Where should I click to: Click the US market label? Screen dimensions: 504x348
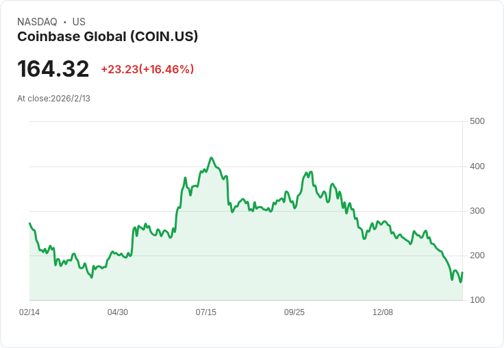click(x=79, y=22)
